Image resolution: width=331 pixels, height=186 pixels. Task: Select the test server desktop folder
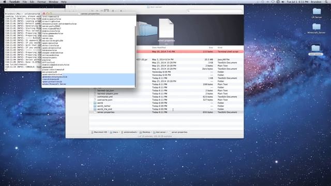[315, 50]
